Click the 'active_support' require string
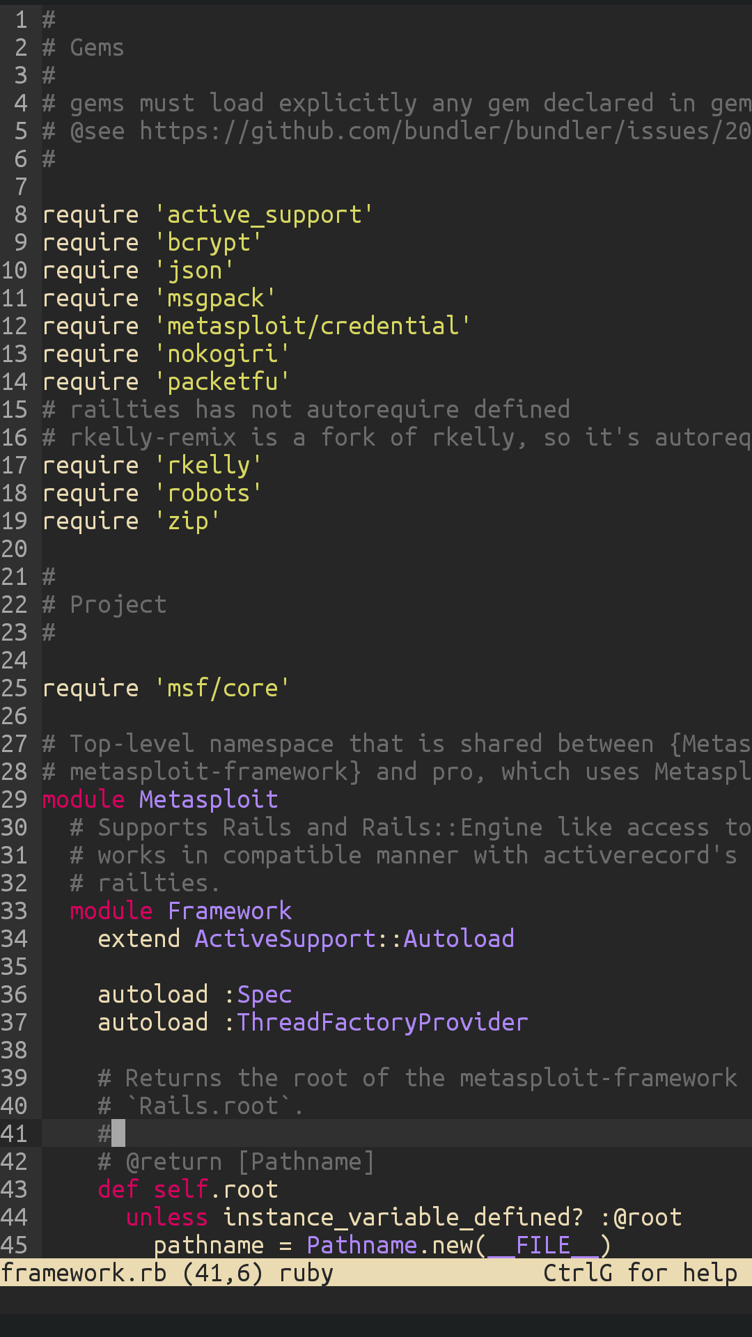Viewport: 752px width, 1337px height. [x=264, y=214]
